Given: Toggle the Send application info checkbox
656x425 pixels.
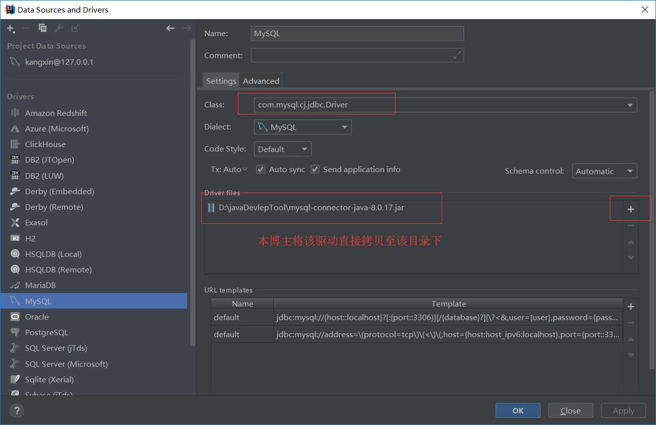Looking at the screenshot, I should coord(315,170).
